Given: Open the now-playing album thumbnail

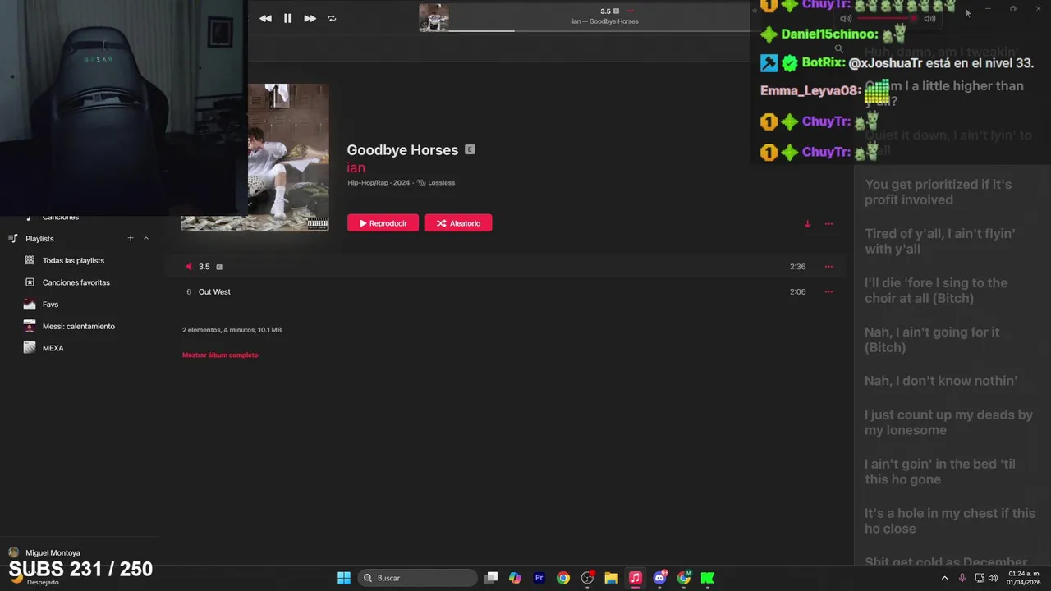Looking at the screenshot, I should click(434, 18).
